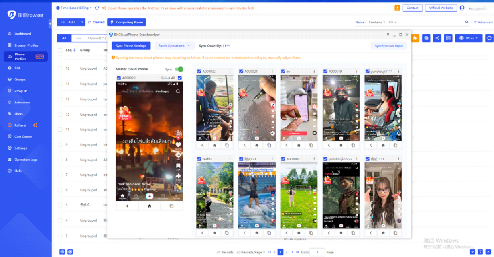Tick the header select-all checkbox in the table
The height and width of the screenshot is (257, 494).
pyautogui.click(x=60, y=50)
